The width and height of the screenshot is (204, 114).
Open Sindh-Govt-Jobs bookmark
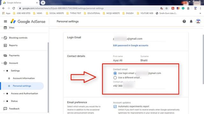pyautogui.click(x=166, y=13)
